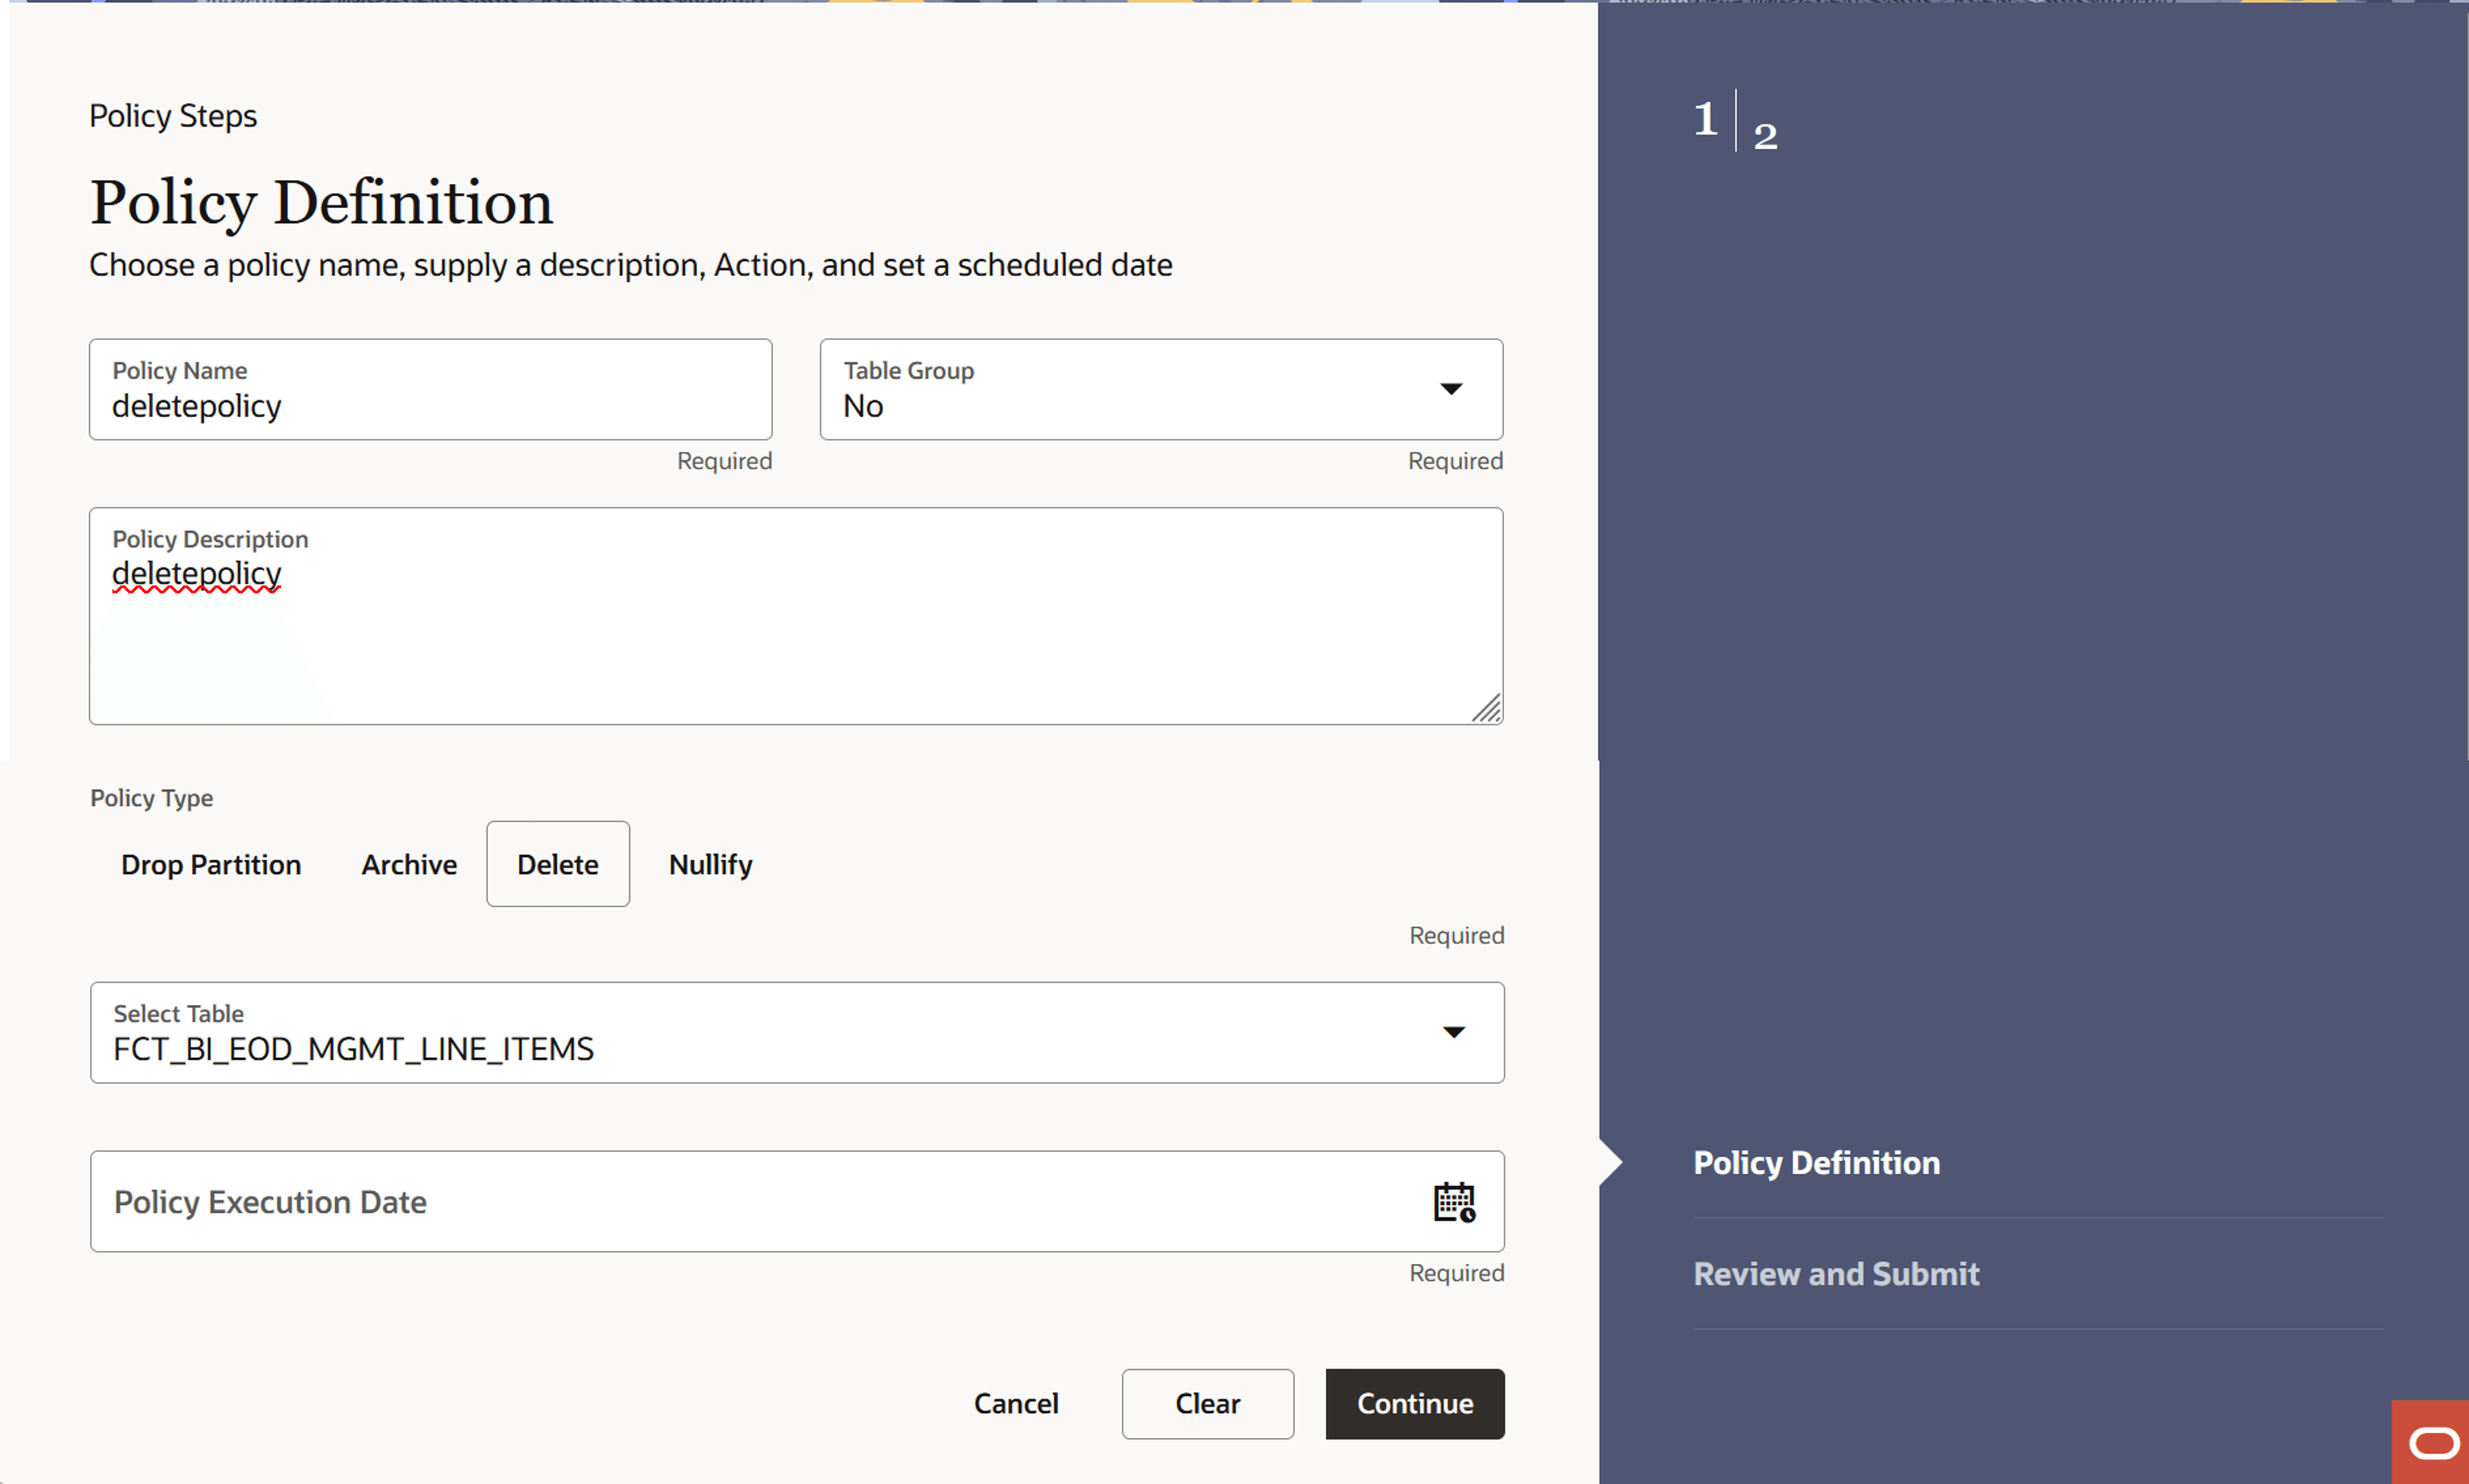2469x1484 pixels.
Task: Click step indicator 2 in the sidebar
Action: click(1765, 133)
